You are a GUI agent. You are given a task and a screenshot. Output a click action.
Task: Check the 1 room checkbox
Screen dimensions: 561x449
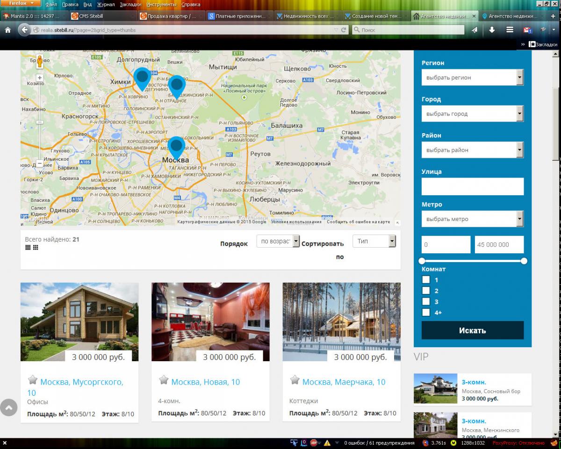(426, 280)
